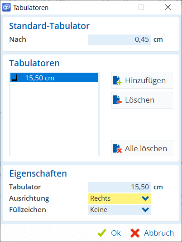
Task: Click the Alle löschen button label
Action: point(146,148)
